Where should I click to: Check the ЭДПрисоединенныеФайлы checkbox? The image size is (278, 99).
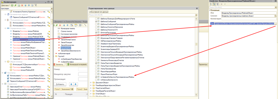(x=96, y=41)
